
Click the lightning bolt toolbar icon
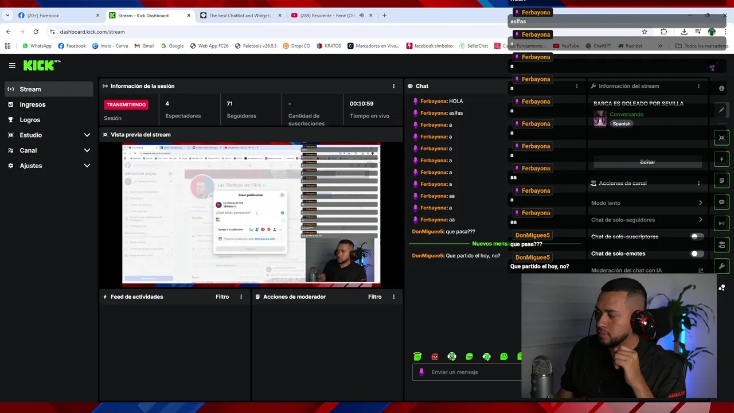[721, 159]
